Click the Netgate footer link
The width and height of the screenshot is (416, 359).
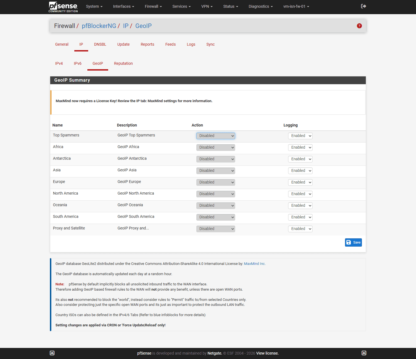215,353
